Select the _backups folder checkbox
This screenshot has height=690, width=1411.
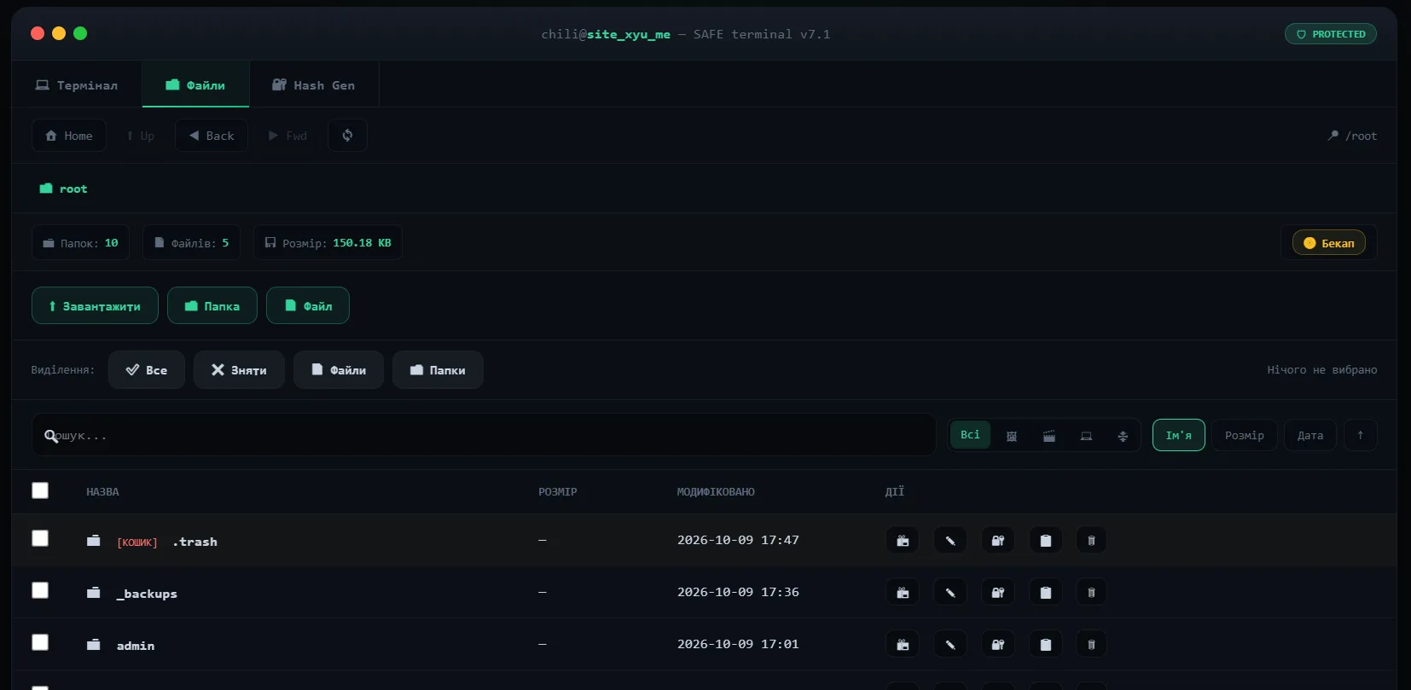(x=40, y=590)
